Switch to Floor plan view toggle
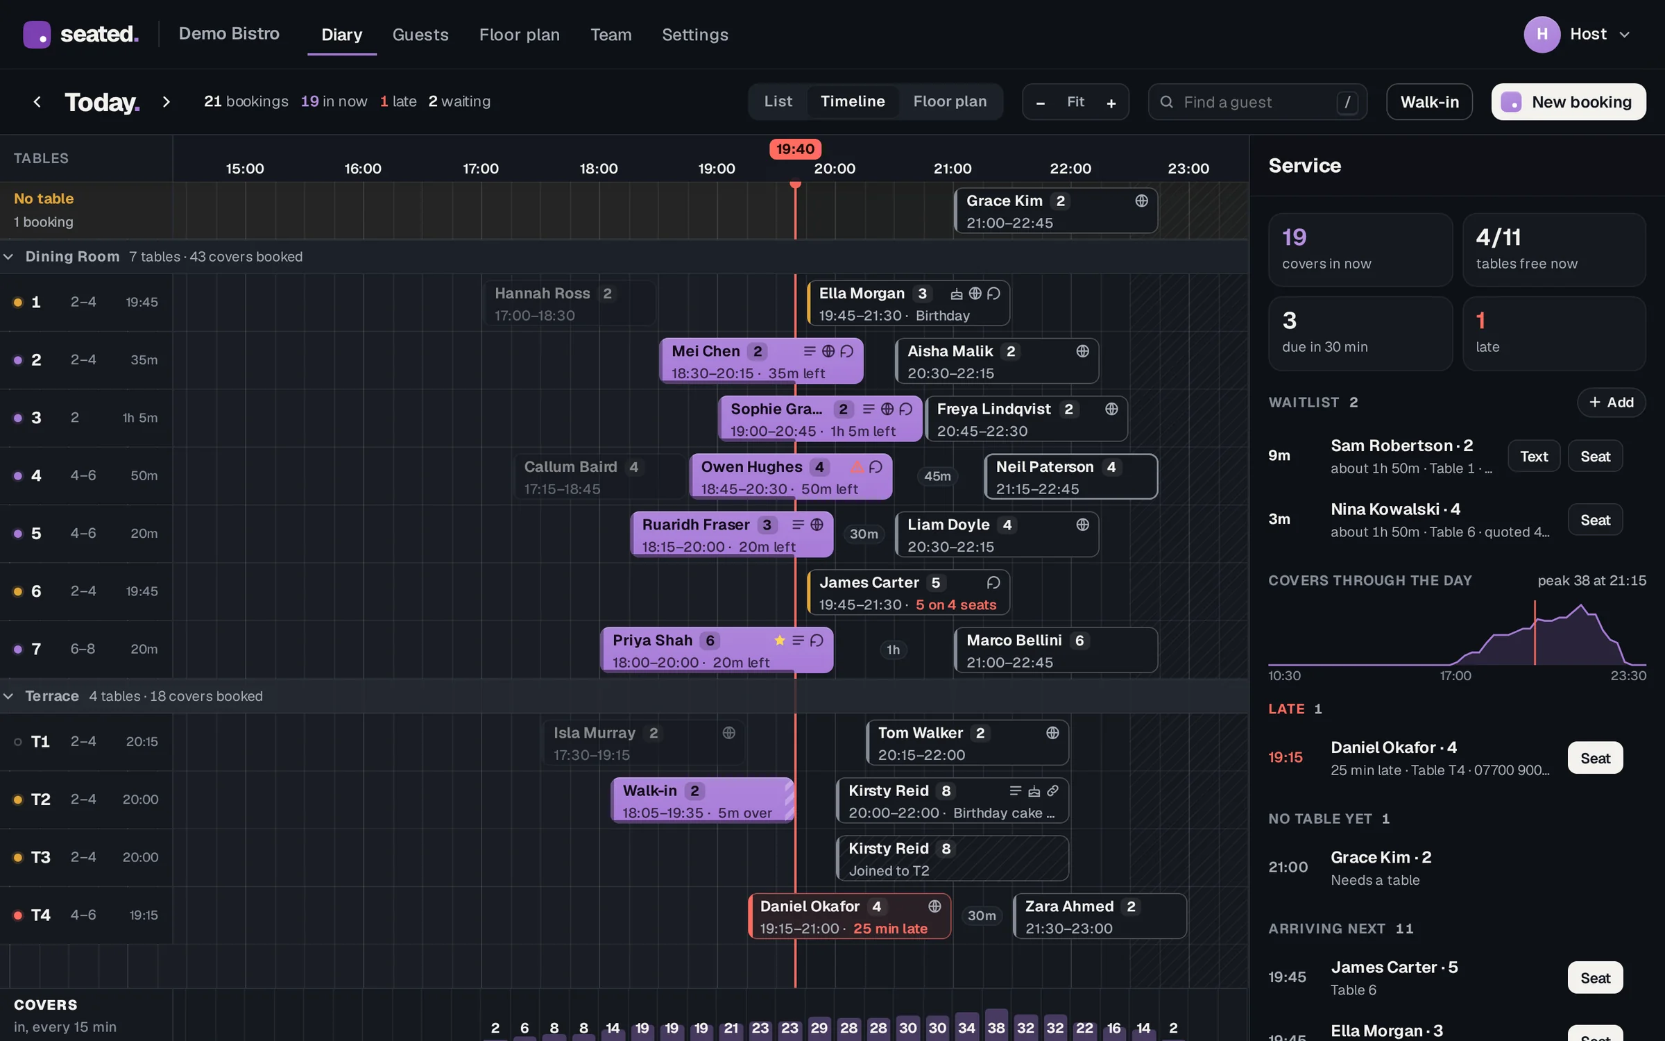The width and height of the screenshot is (1665, 1041). [950, 101]
